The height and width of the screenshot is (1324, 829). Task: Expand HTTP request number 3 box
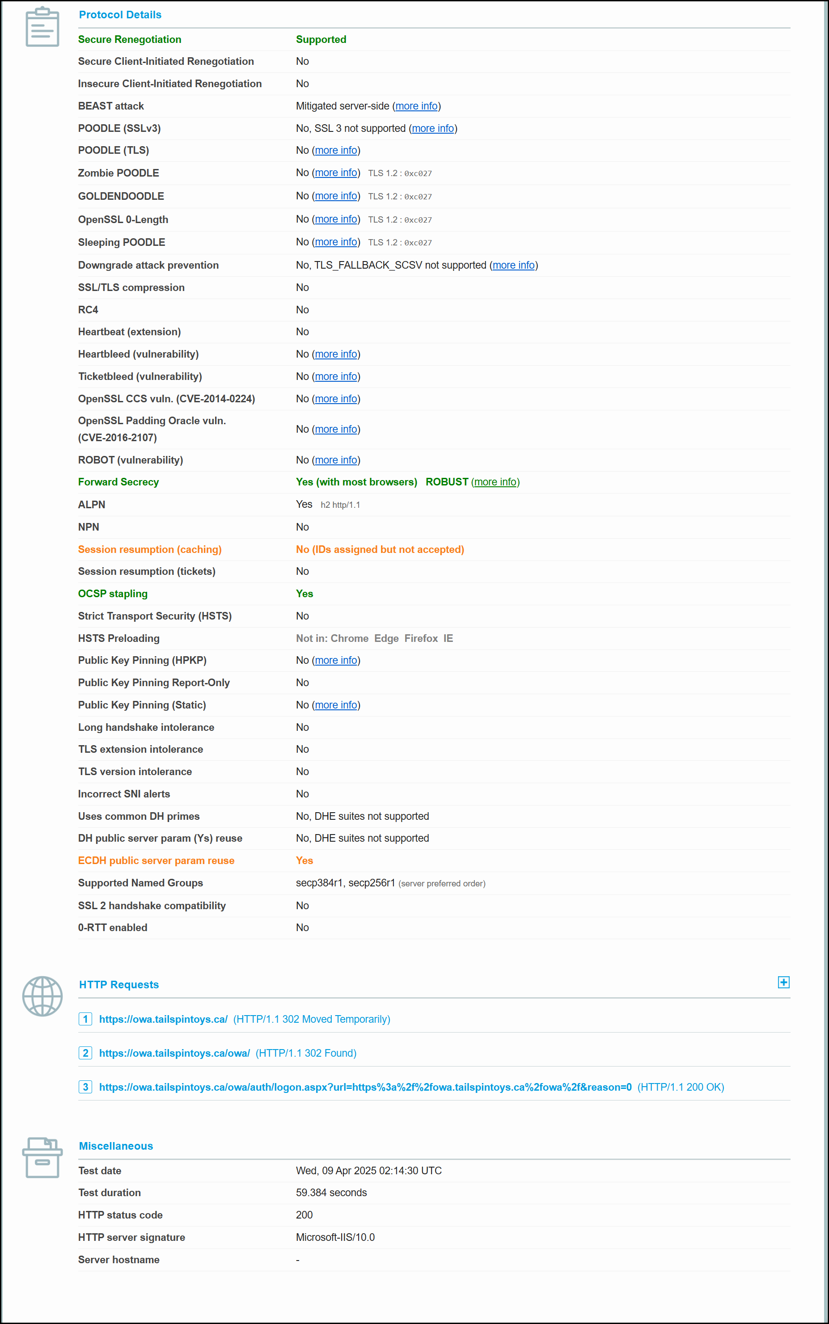coord(85,1087)
